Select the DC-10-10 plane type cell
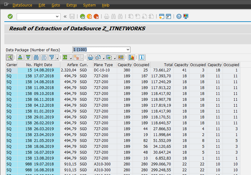This screenshot has height=175, width=251. point(102,70)
